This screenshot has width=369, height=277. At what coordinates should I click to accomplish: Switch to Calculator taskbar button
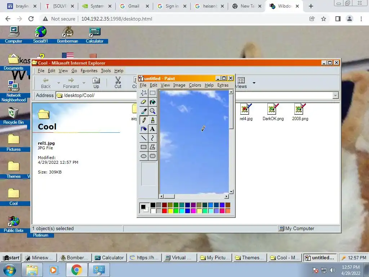(110, 258)
